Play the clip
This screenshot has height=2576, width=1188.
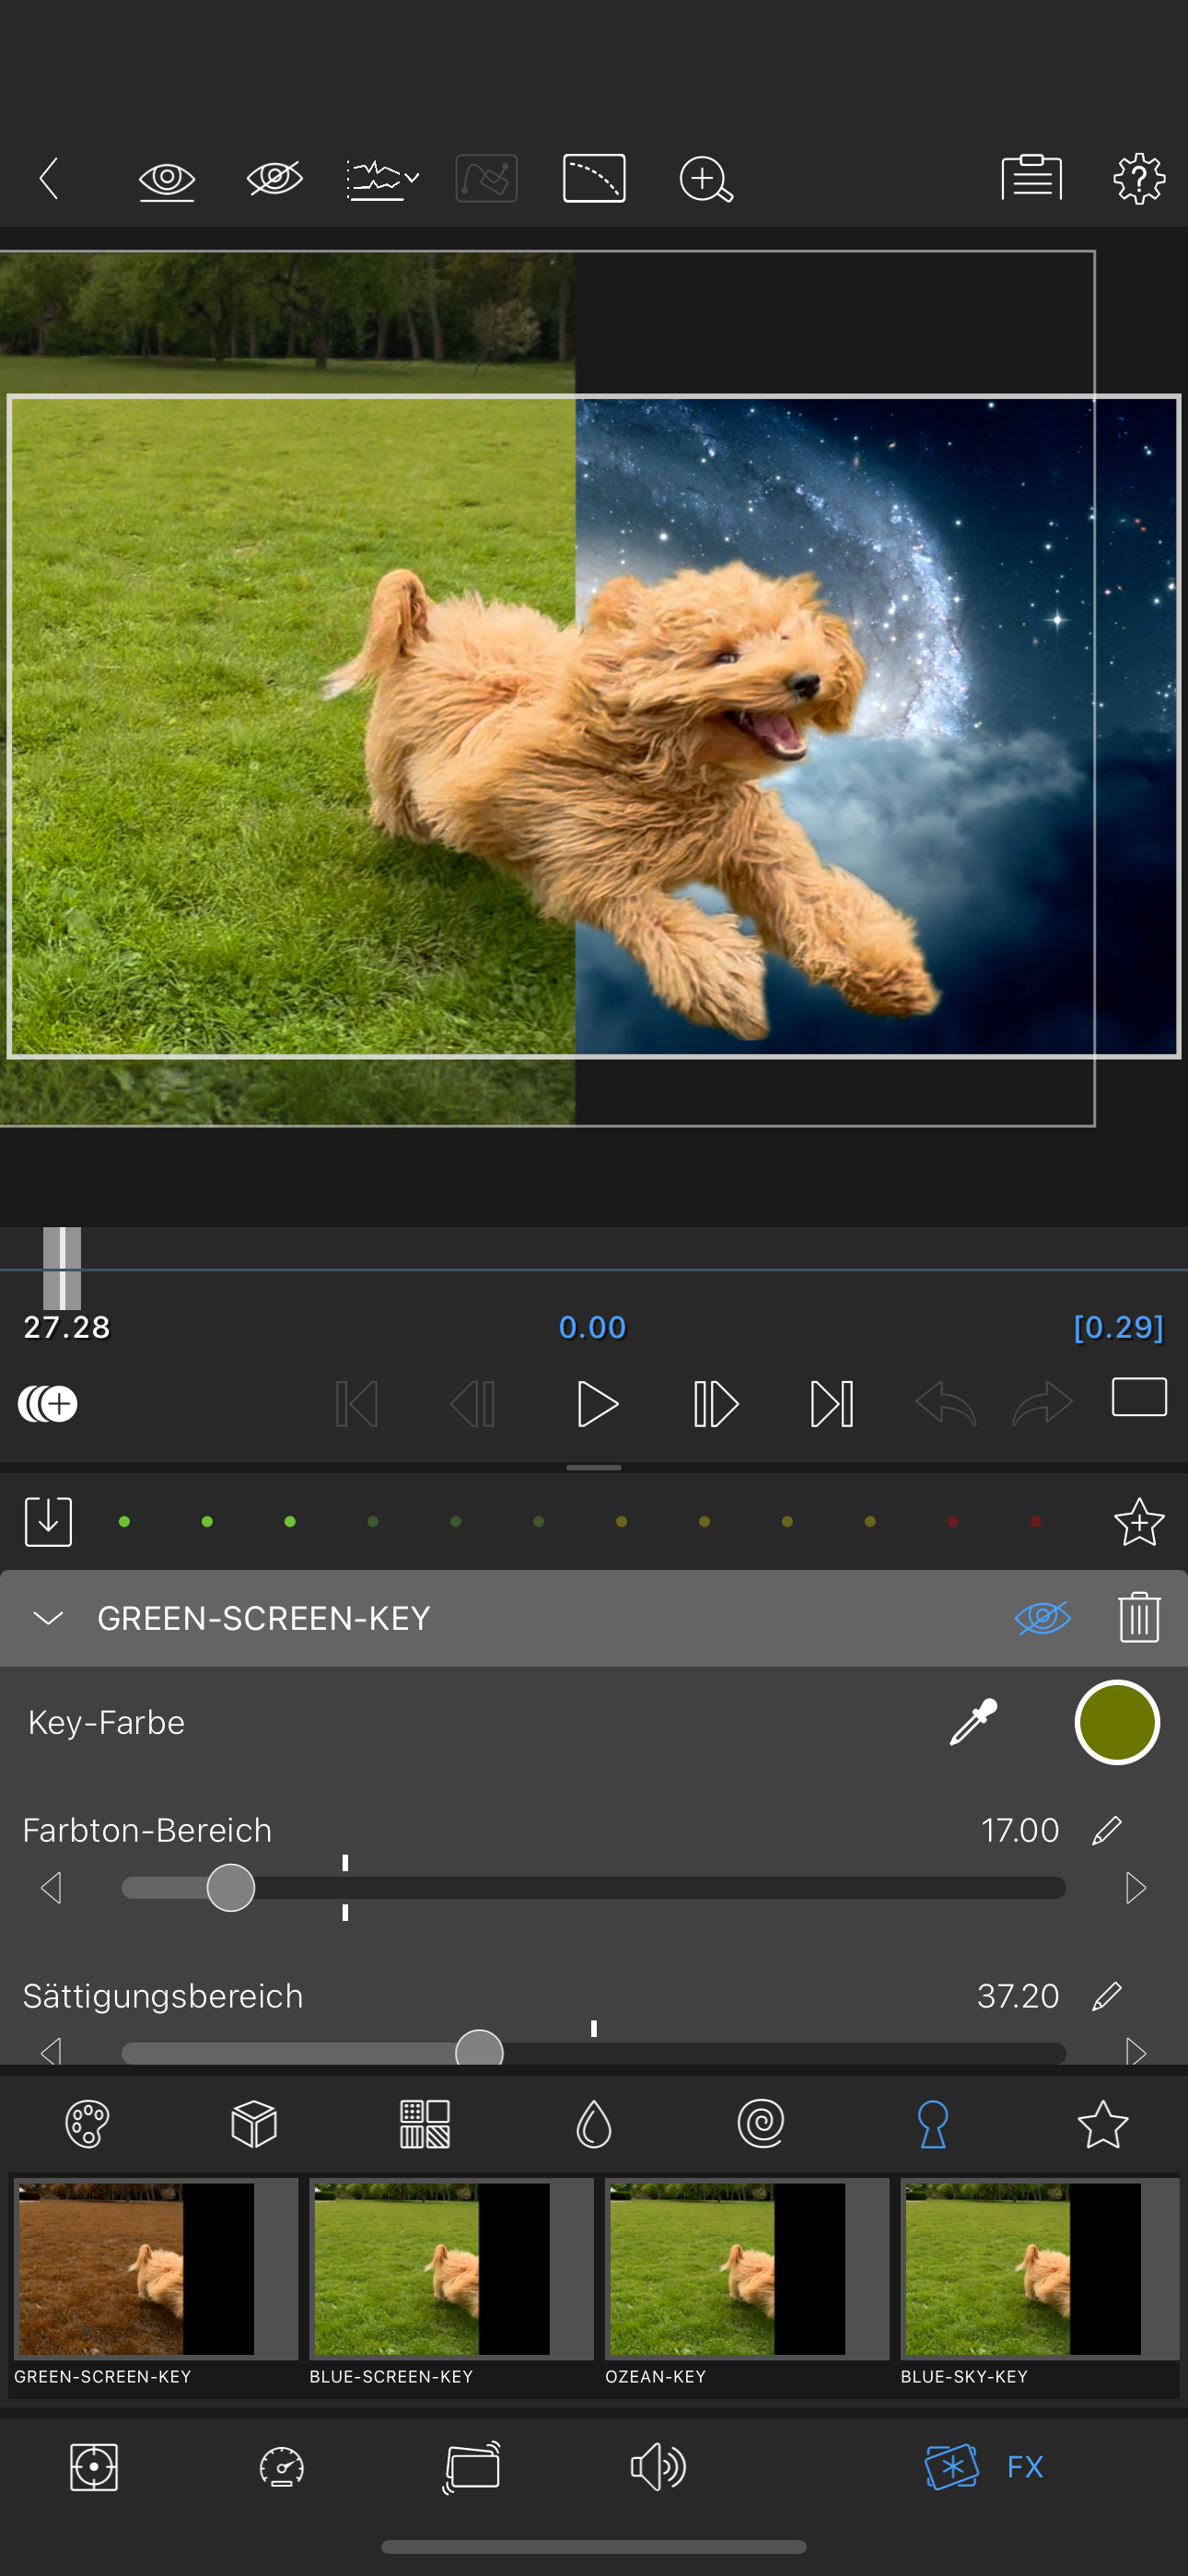(x=597, y=1404)
